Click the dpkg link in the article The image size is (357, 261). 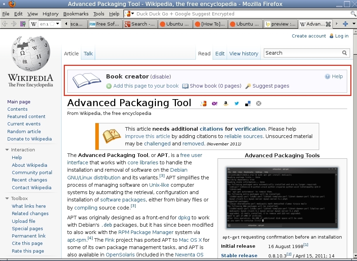(184, 218)
